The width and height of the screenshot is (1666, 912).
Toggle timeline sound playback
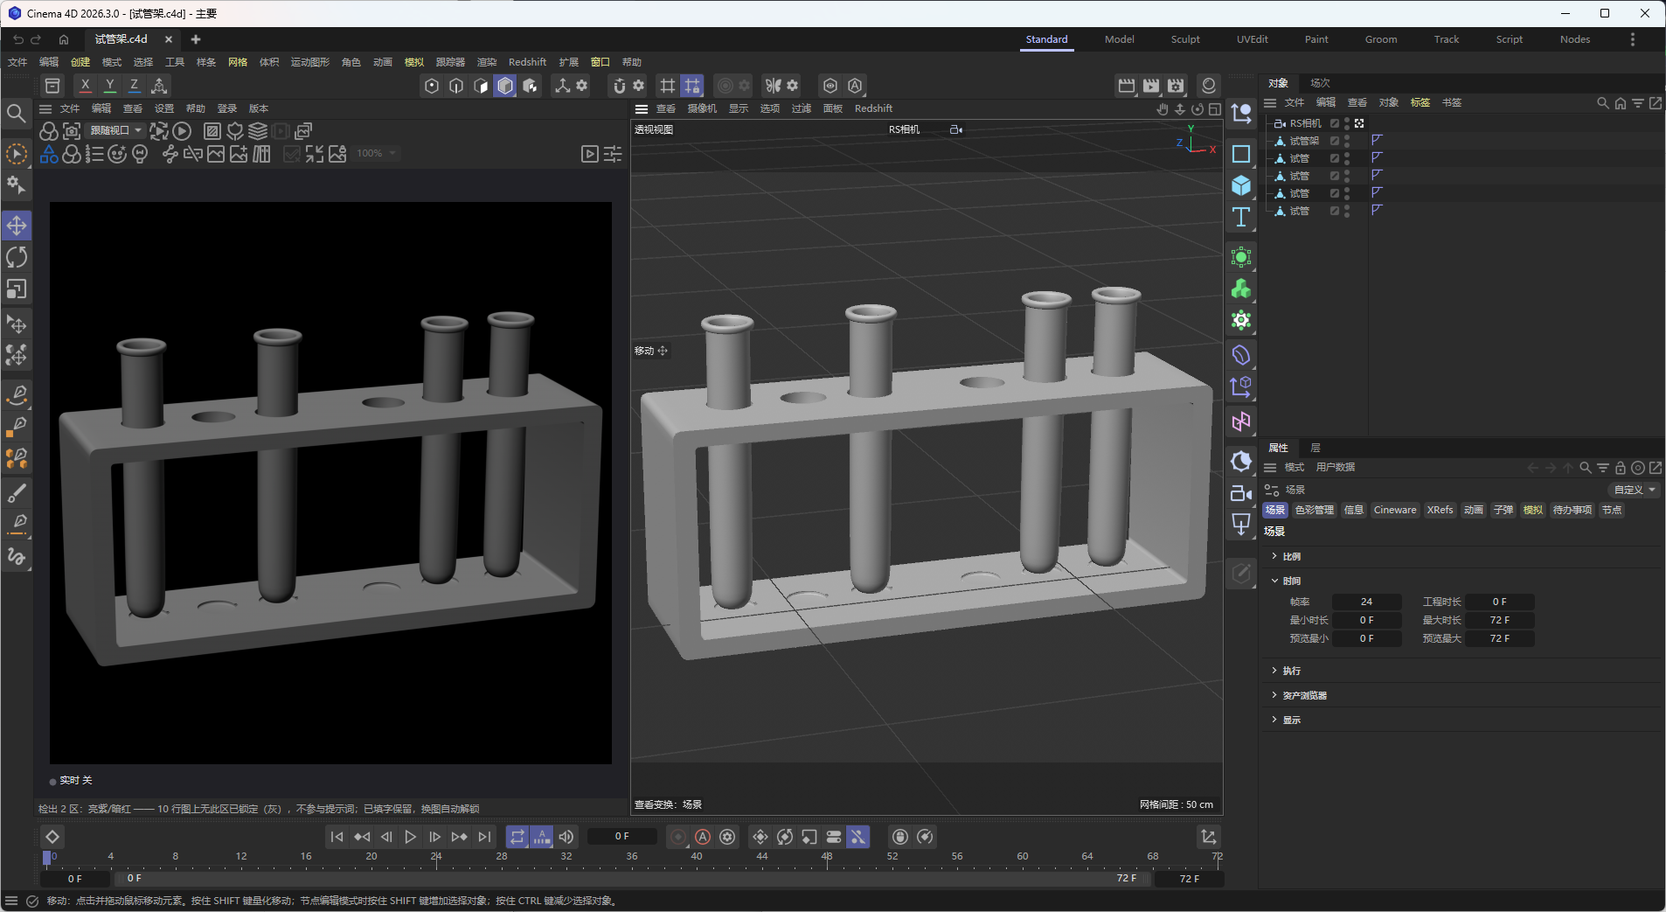566,837
